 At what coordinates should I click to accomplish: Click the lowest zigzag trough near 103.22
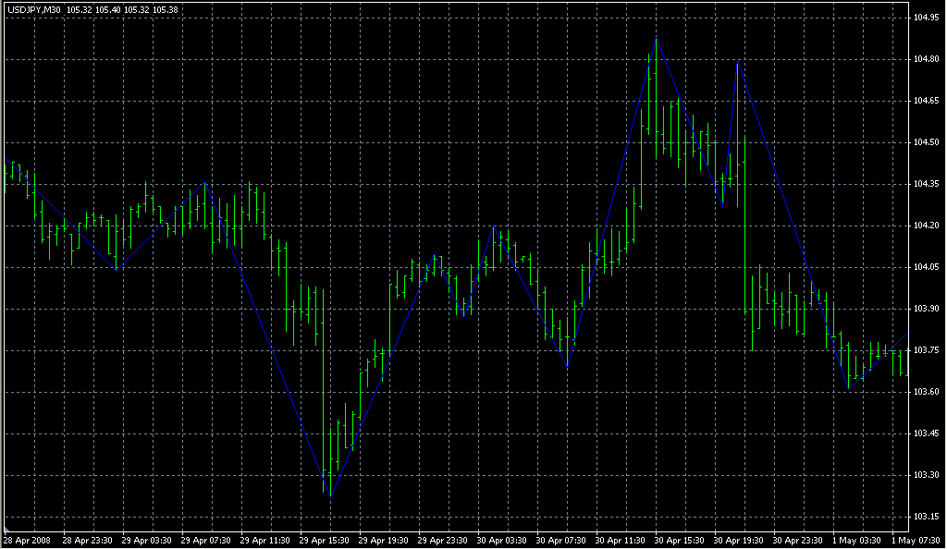[x=329, y=496]
